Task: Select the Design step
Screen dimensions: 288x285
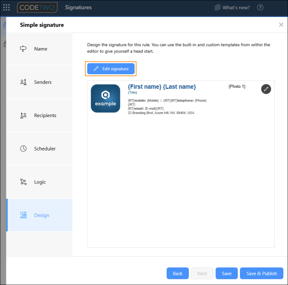Action: coord(39,215)
